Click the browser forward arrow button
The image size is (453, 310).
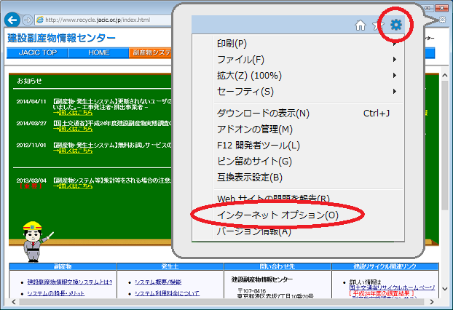click(28, 20)
